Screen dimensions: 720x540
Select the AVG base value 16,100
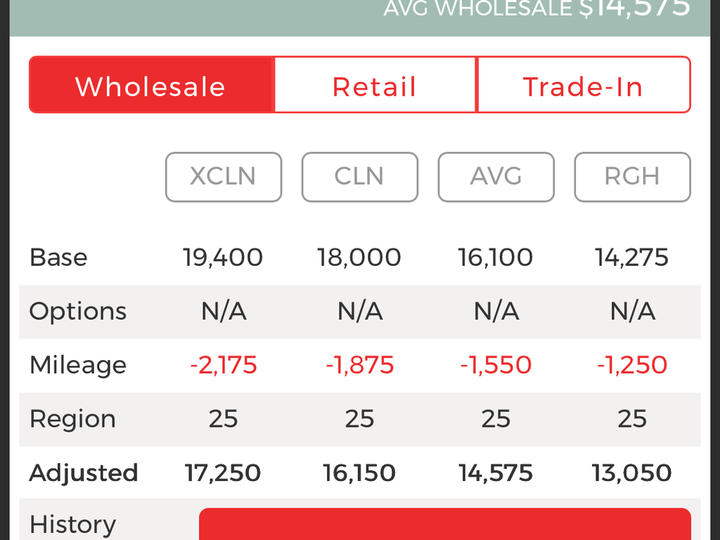[496, 257]
